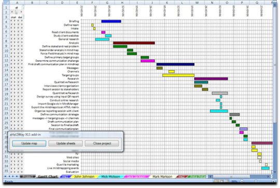Open the pink sheet tab

(x=136, y=177)
